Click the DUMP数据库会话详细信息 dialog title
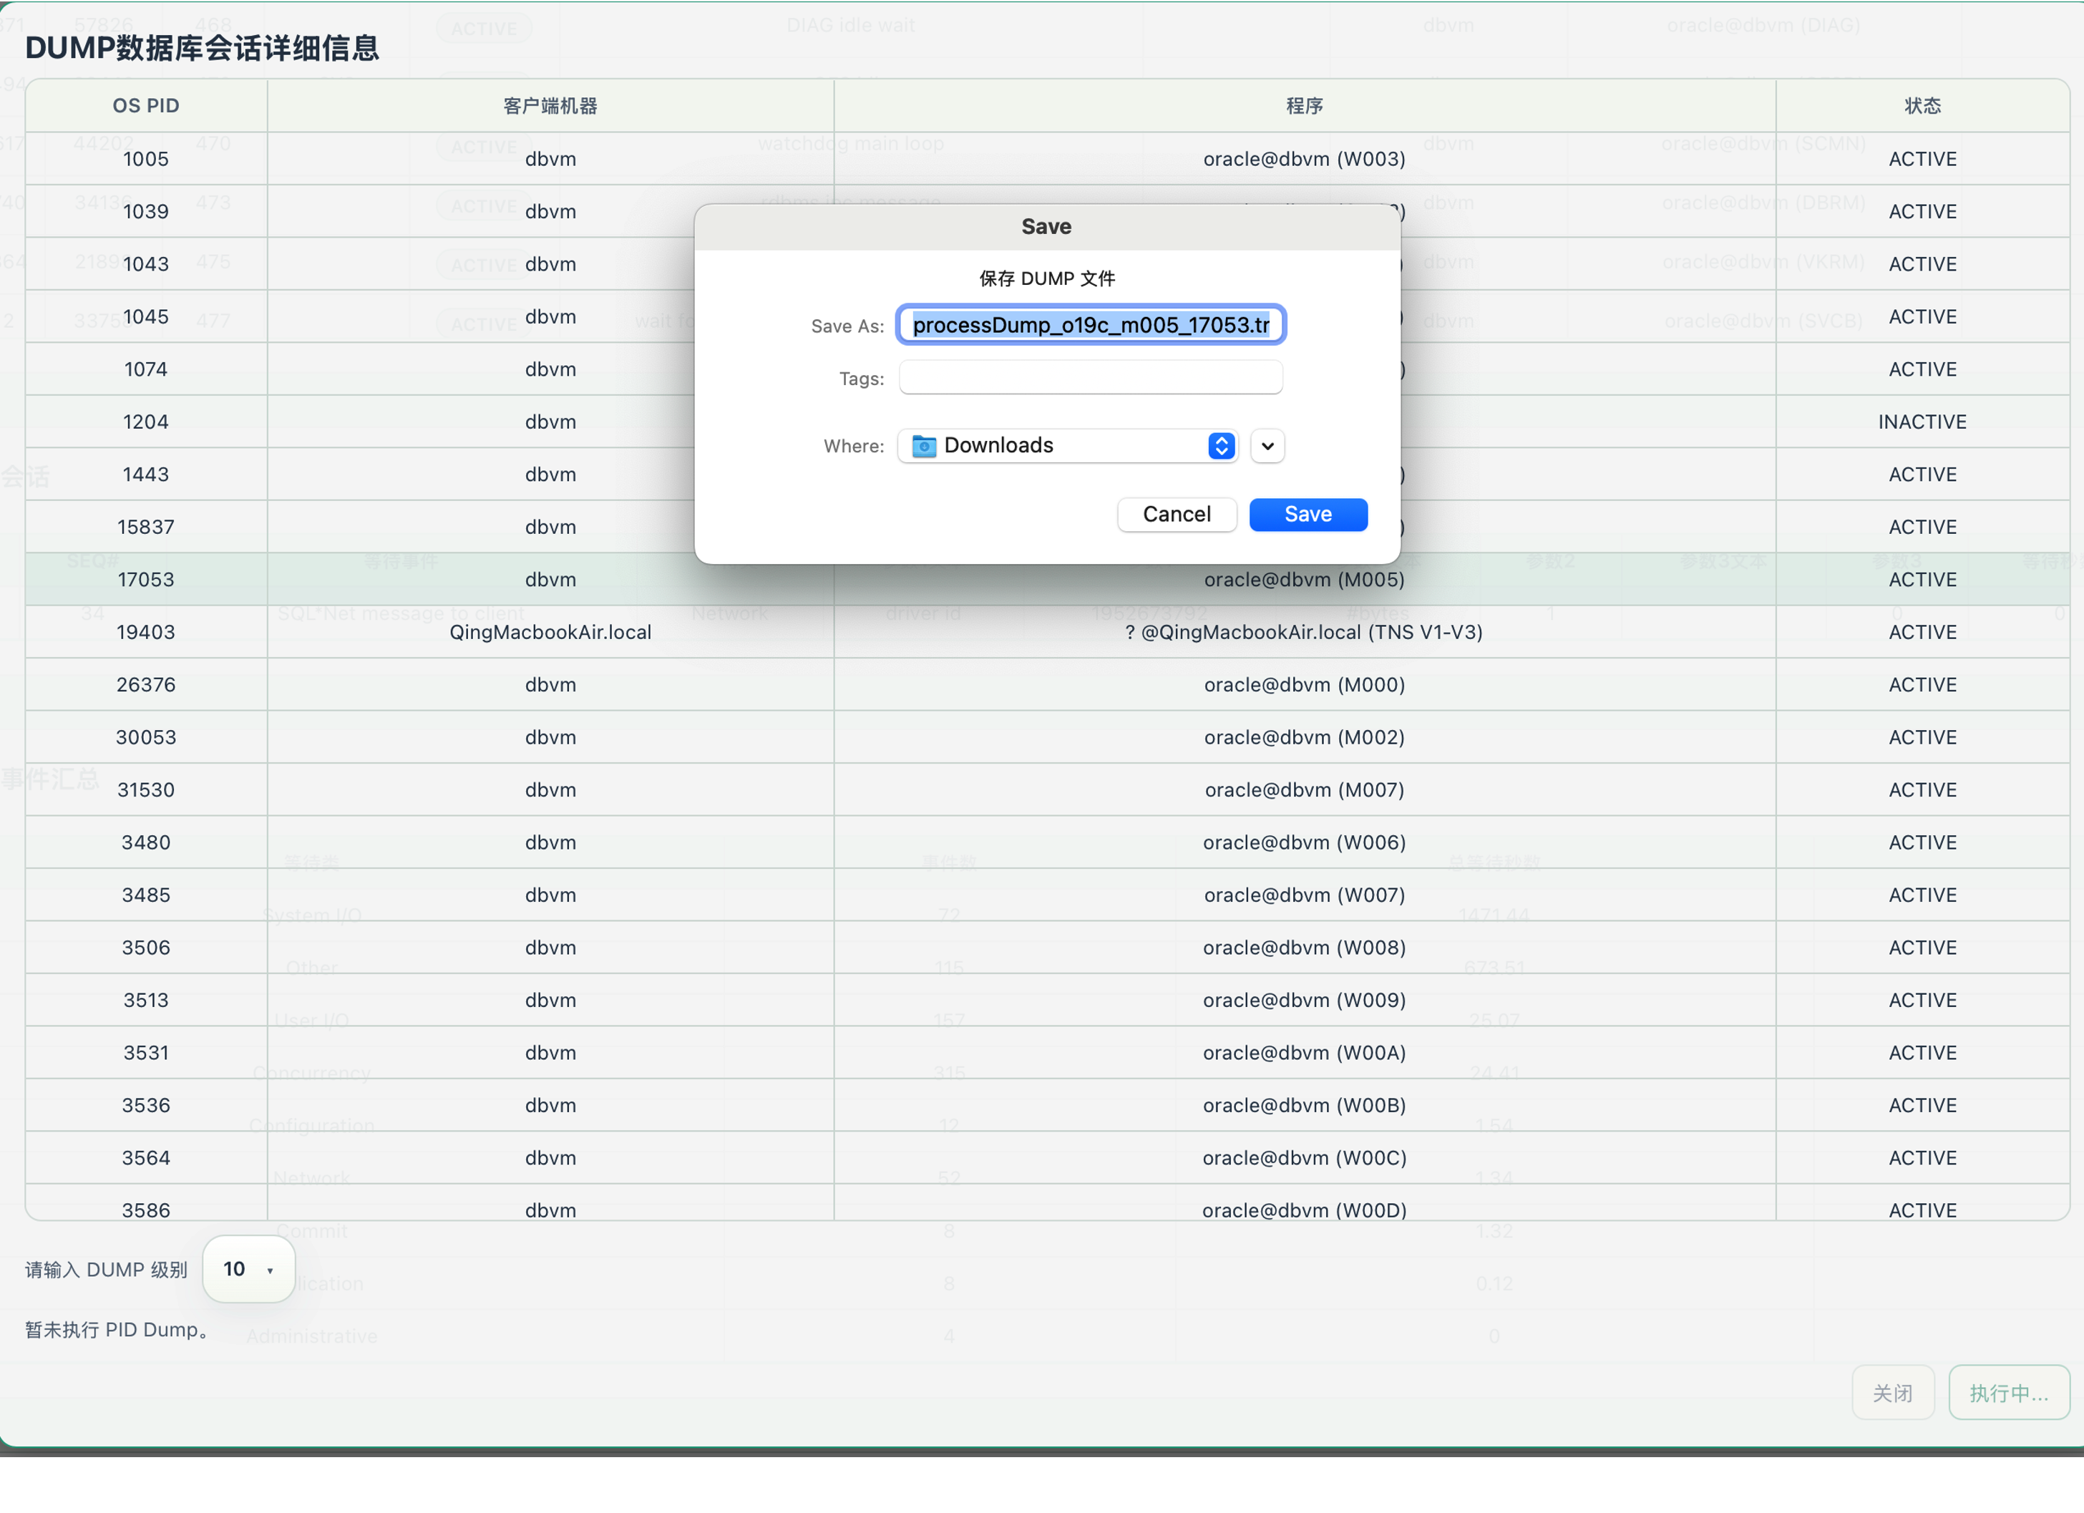This screenshot has height=1513, width=2084. click(202, 48)
